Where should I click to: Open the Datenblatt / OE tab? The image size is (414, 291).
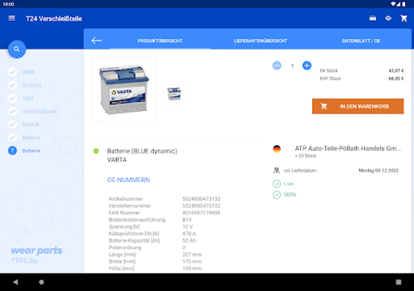tap(361, 41)
